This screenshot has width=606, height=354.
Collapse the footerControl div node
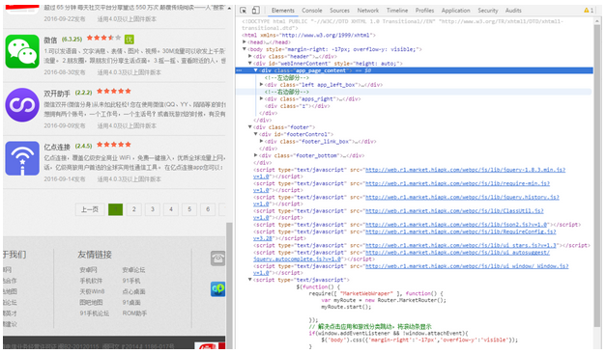pos(256,134)
